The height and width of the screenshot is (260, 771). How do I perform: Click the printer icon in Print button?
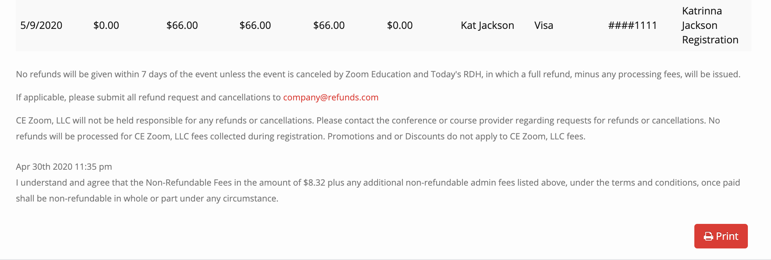(708, 237)
